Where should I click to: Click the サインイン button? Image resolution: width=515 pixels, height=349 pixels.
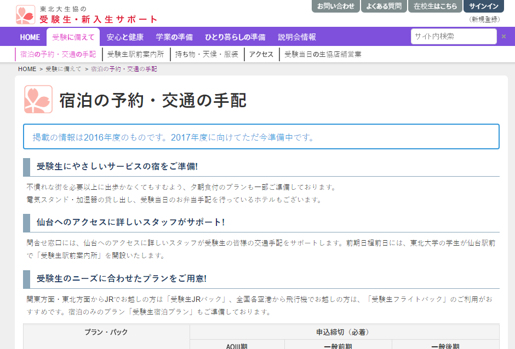(483, 6)
